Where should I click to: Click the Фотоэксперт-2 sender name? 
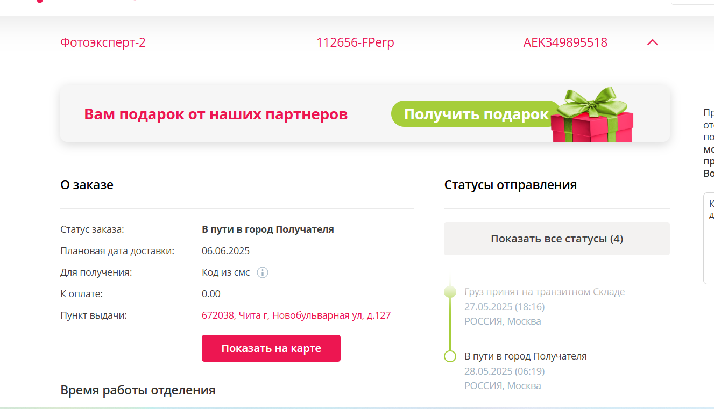coord(103,42)
